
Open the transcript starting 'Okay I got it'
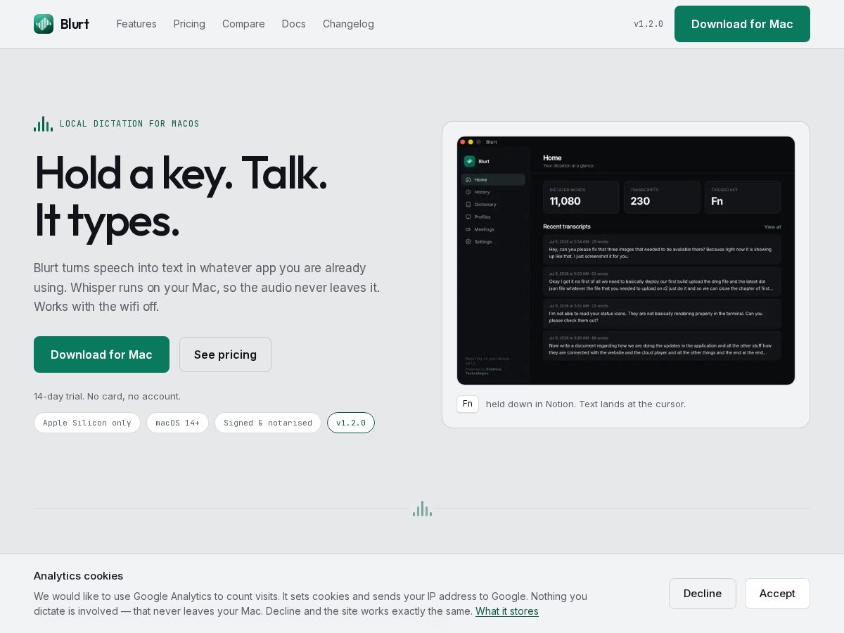coord(662,281)
